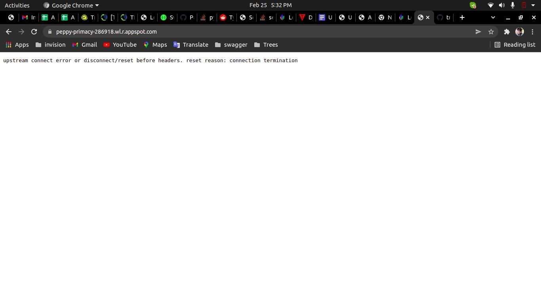Viewport: 541px width, 304px height.
Task: Switch to the green Swagger 'S' tab
Action: (167, 17)
